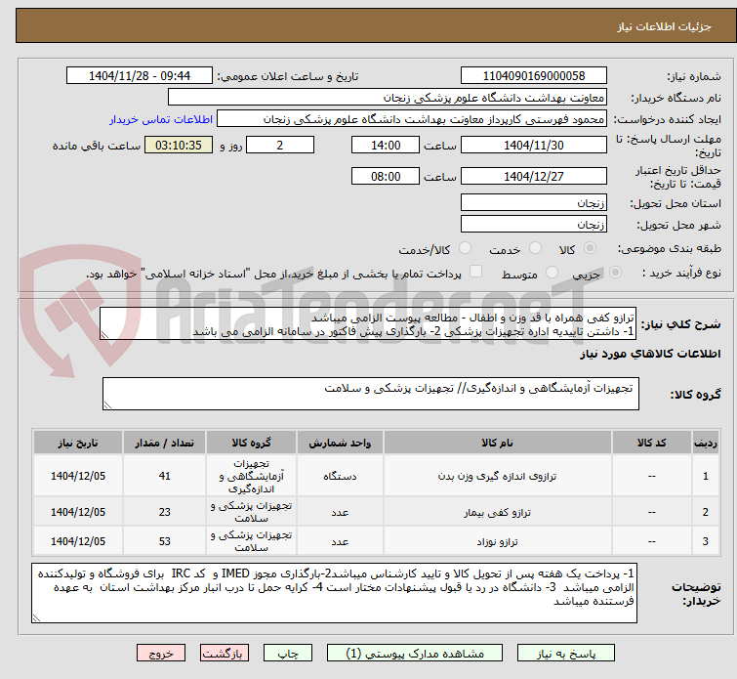
Task: Open مشاهده مدارک پیوستی (1) button
Action: pyautogui.click(x=415, y=654)
